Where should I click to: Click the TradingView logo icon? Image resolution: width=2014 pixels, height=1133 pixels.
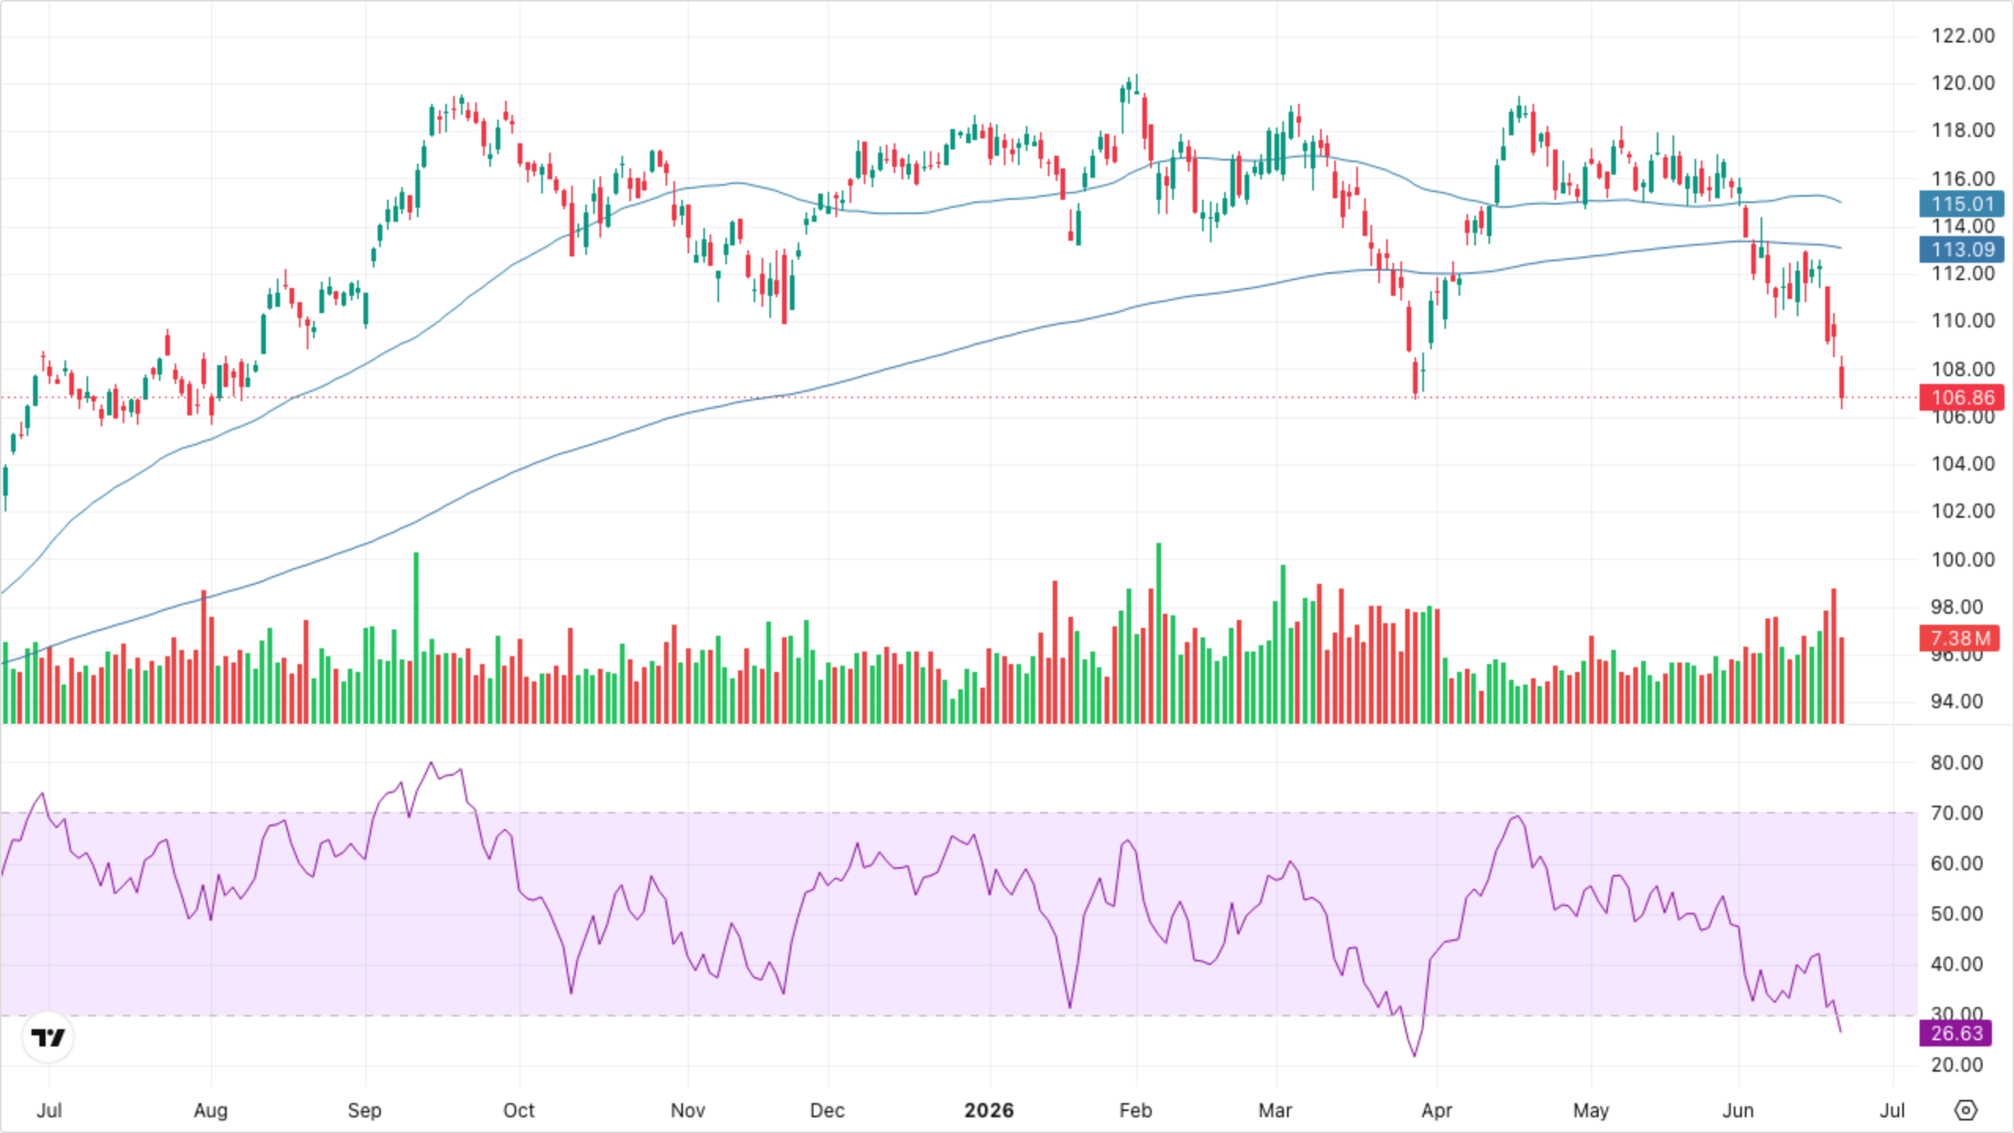coord(48,1038)
